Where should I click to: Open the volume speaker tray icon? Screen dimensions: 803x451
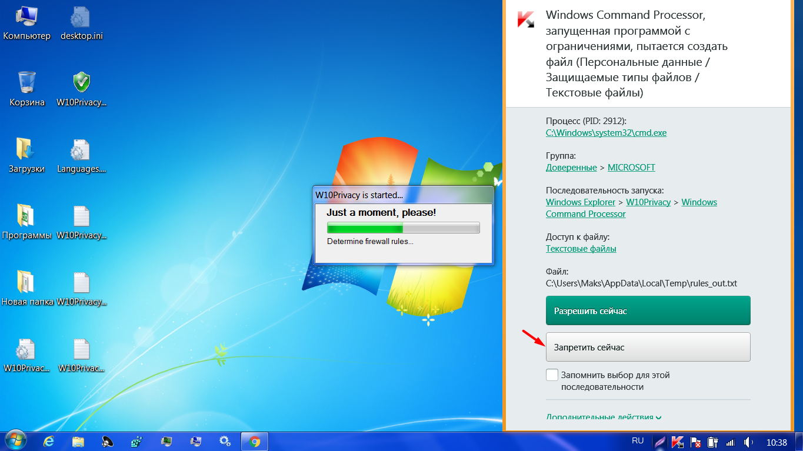[748, 442]
